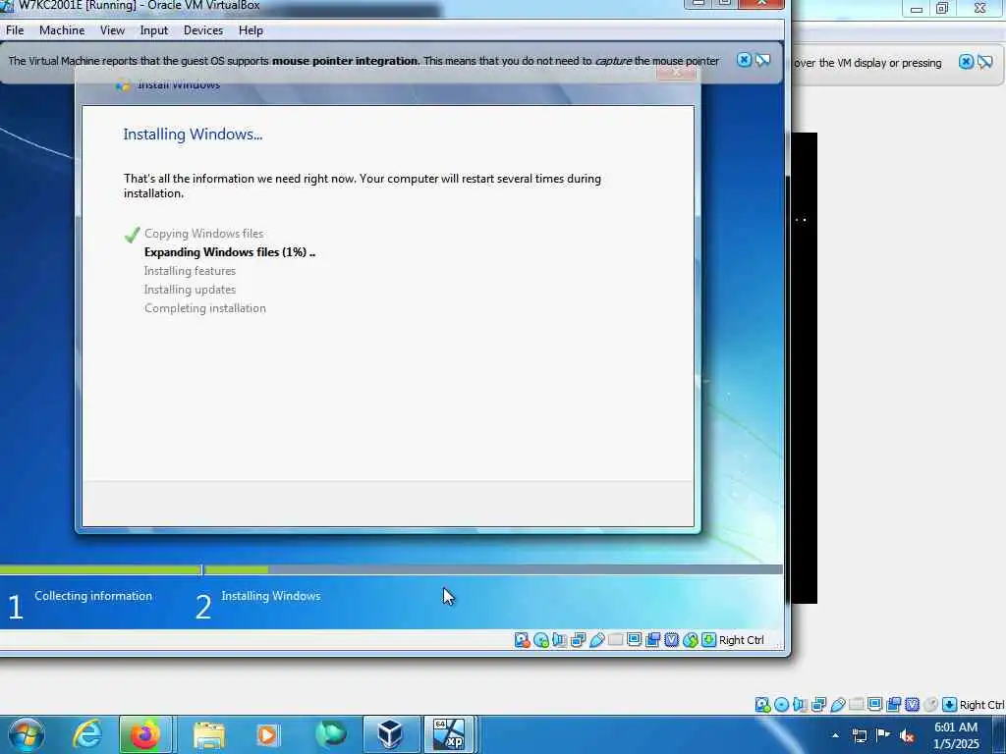This screenshot has height=754, width=1006.
Task: Open the Machine menu
Action: click(x=62, y=30)
